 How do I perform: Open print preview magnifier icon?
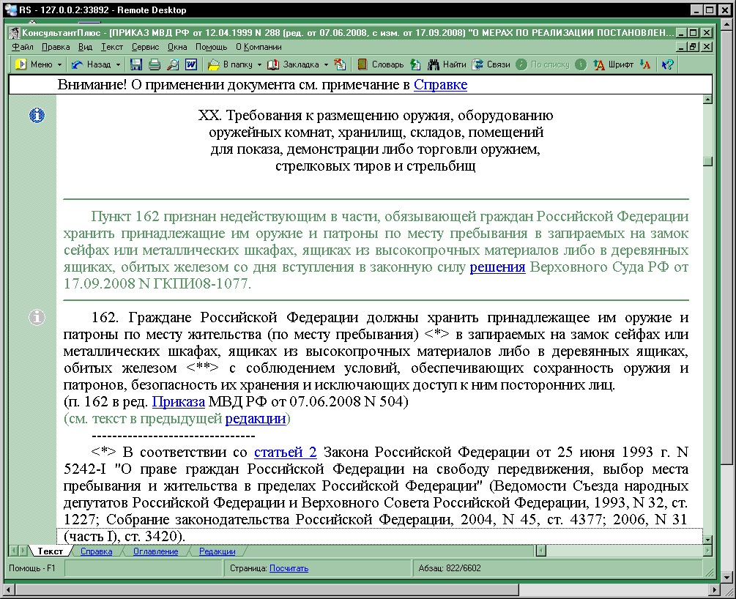(x=173, y=64)
